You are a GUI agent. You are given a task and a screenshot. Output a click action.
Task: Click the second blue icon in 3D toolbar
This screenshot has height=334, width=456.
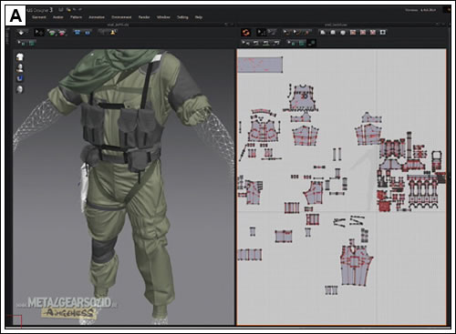pyautogui.click(x=87, y=33)
